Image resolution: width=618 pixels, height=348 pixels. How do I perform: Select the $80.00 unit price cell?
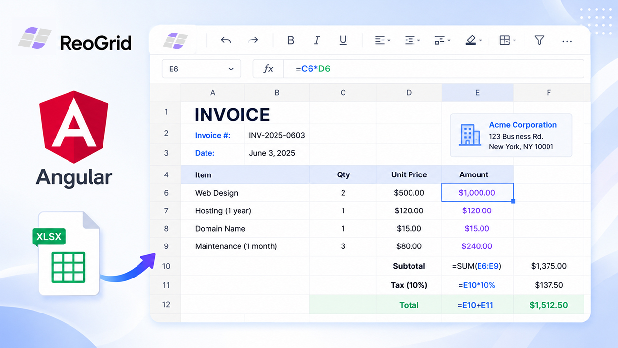click(409, 246)
